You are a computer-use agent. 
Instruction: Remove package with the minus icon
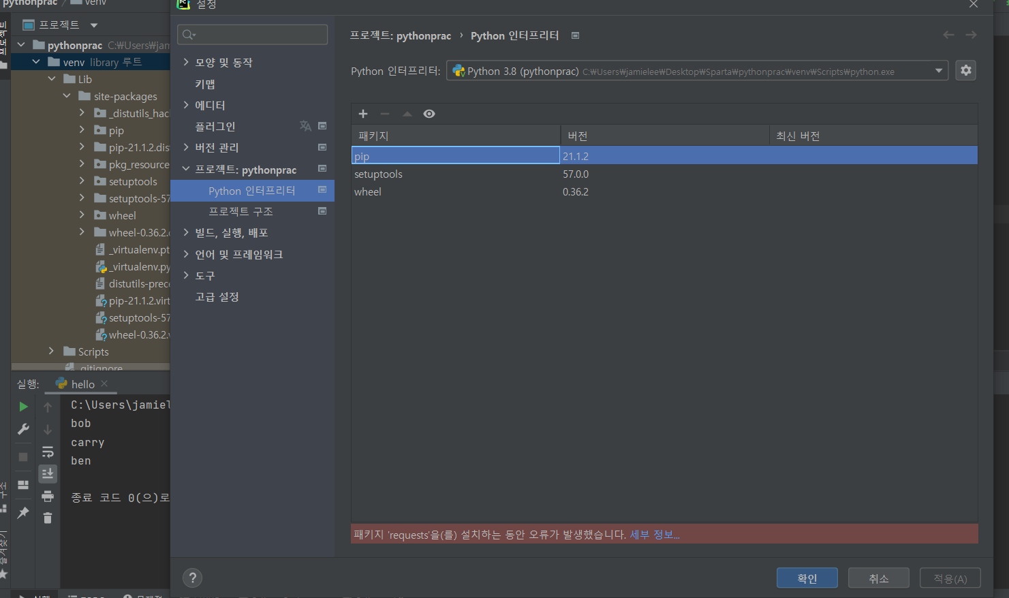385,114
